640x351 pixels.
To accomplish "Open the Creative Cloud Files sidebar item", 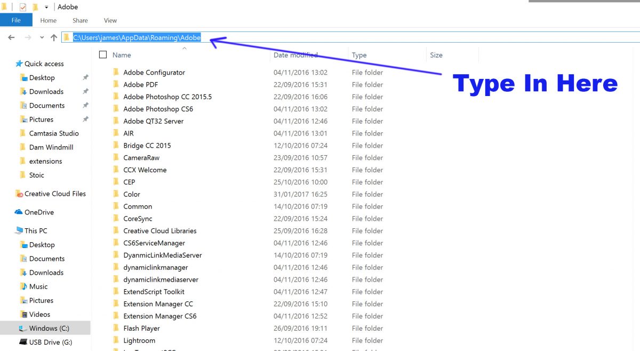I will click(x=53, y=194).
